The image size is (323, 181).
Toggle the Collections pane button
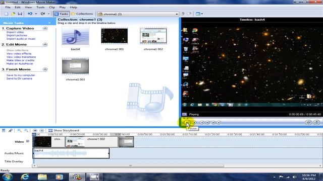(x=82, y=14)
